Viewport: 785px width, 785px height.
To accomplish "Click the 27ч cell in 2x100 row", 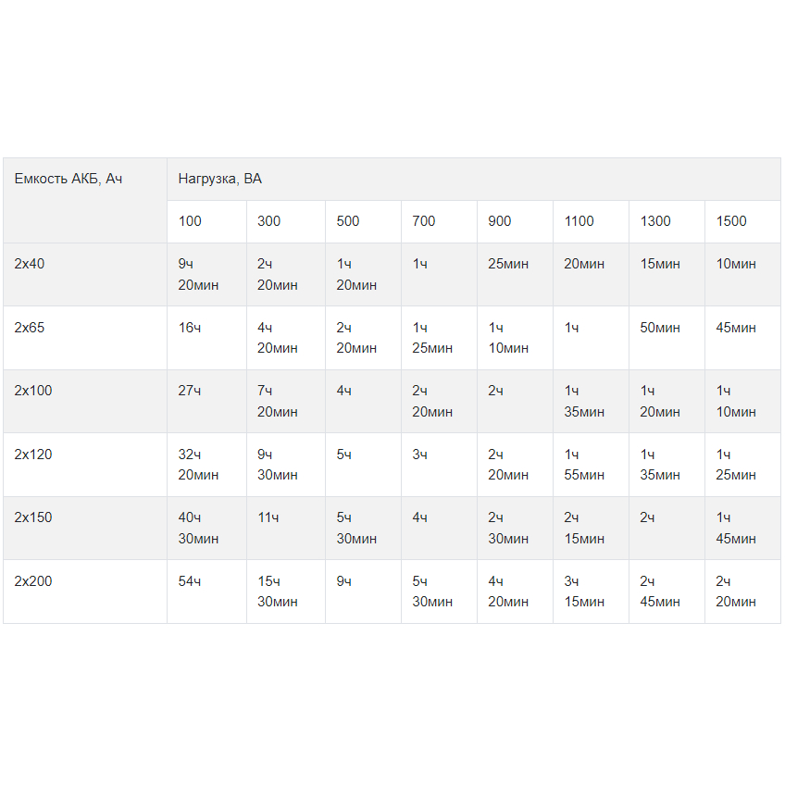I will (206, 402).
